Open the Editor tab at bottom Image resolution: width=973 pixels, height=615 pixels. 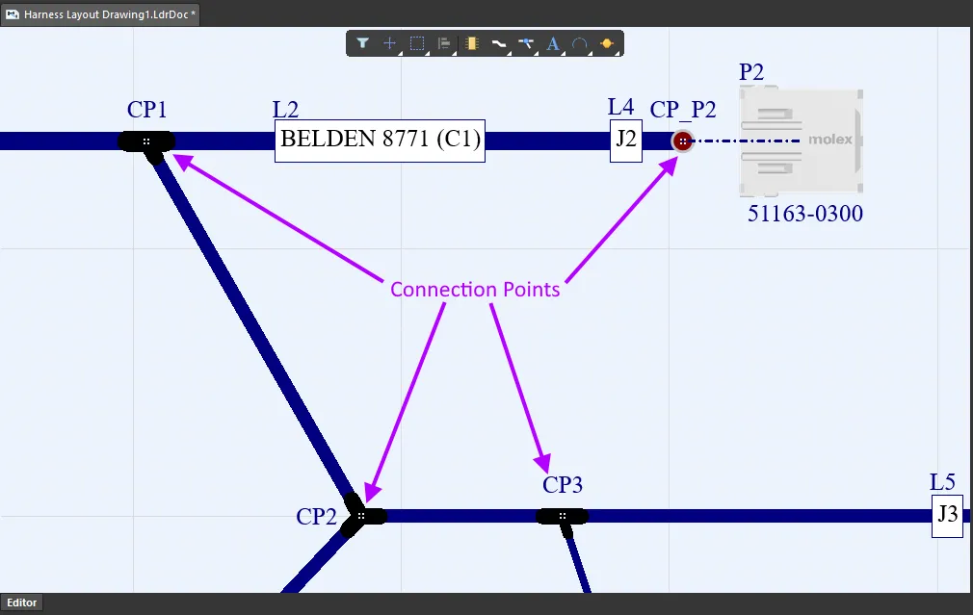(x=22, y=603)
